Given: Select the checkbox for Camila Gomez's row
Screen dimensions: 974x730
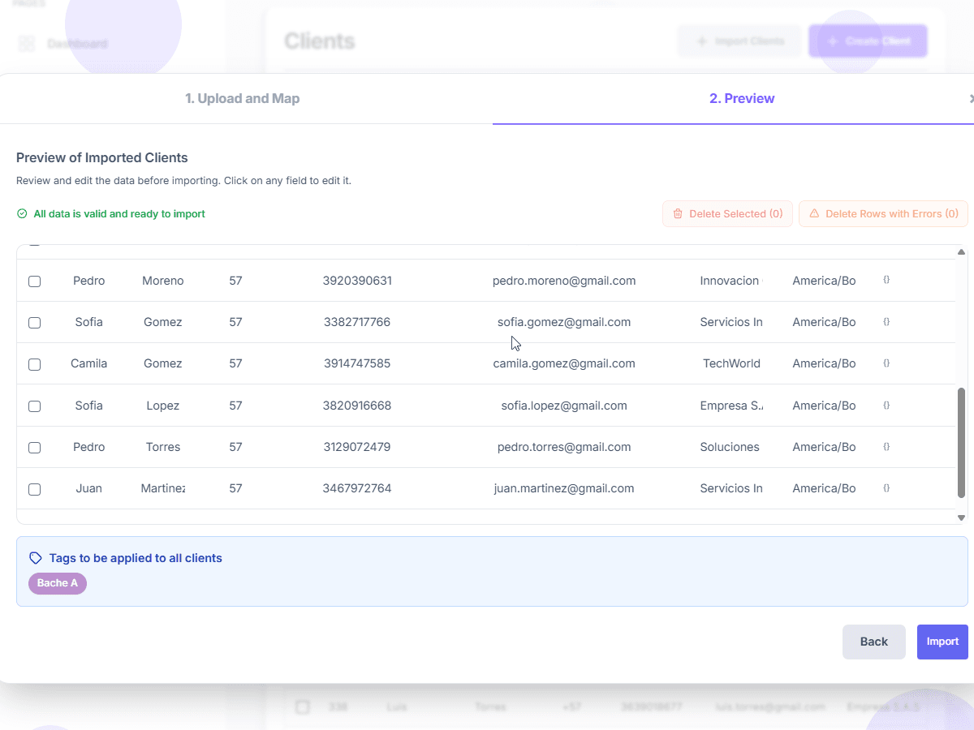Looking at the screenshot, I should pos(34,364).
